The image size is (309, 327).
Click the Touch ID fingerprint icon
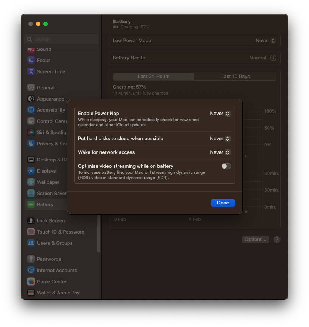pos(31,232)
